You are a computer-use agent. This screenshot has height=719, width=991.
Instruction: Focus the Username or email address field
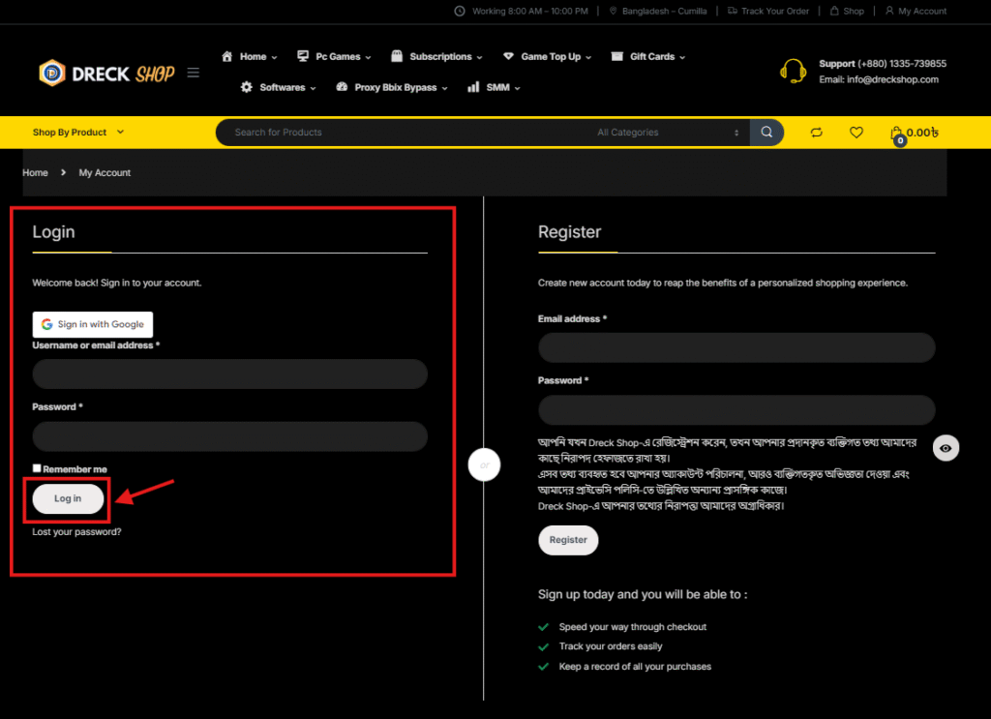pos(230,374)
